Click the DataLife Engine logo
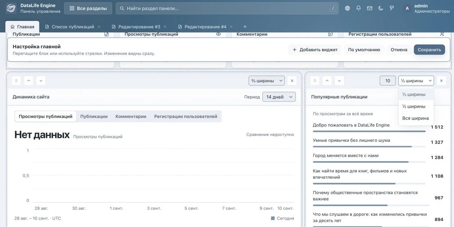454x227 pixels. tap(11, 8)
